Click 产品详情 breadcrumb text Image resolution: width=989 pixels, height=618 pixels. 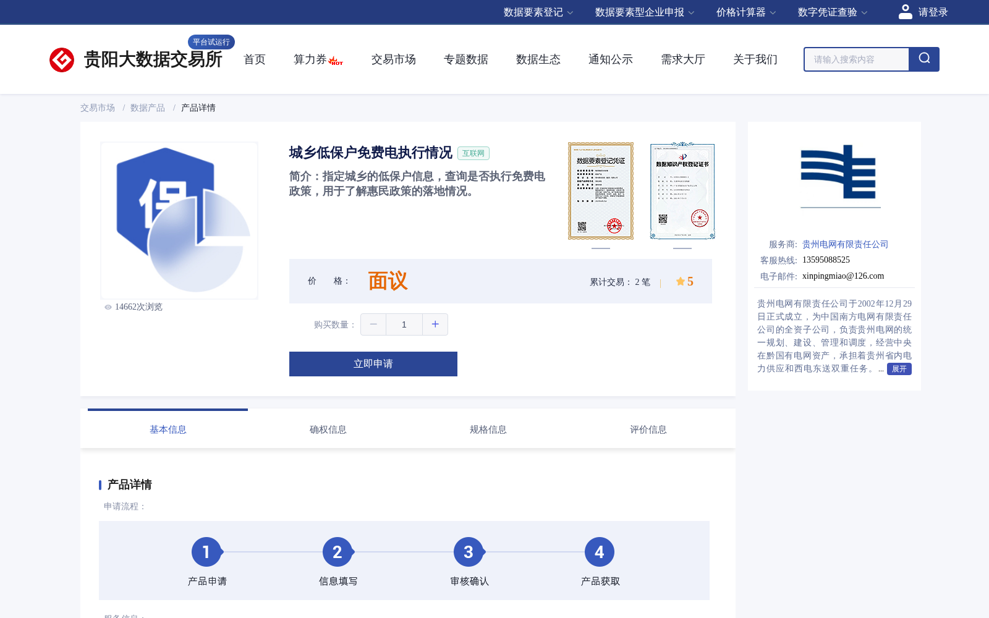tap(198, 108)
